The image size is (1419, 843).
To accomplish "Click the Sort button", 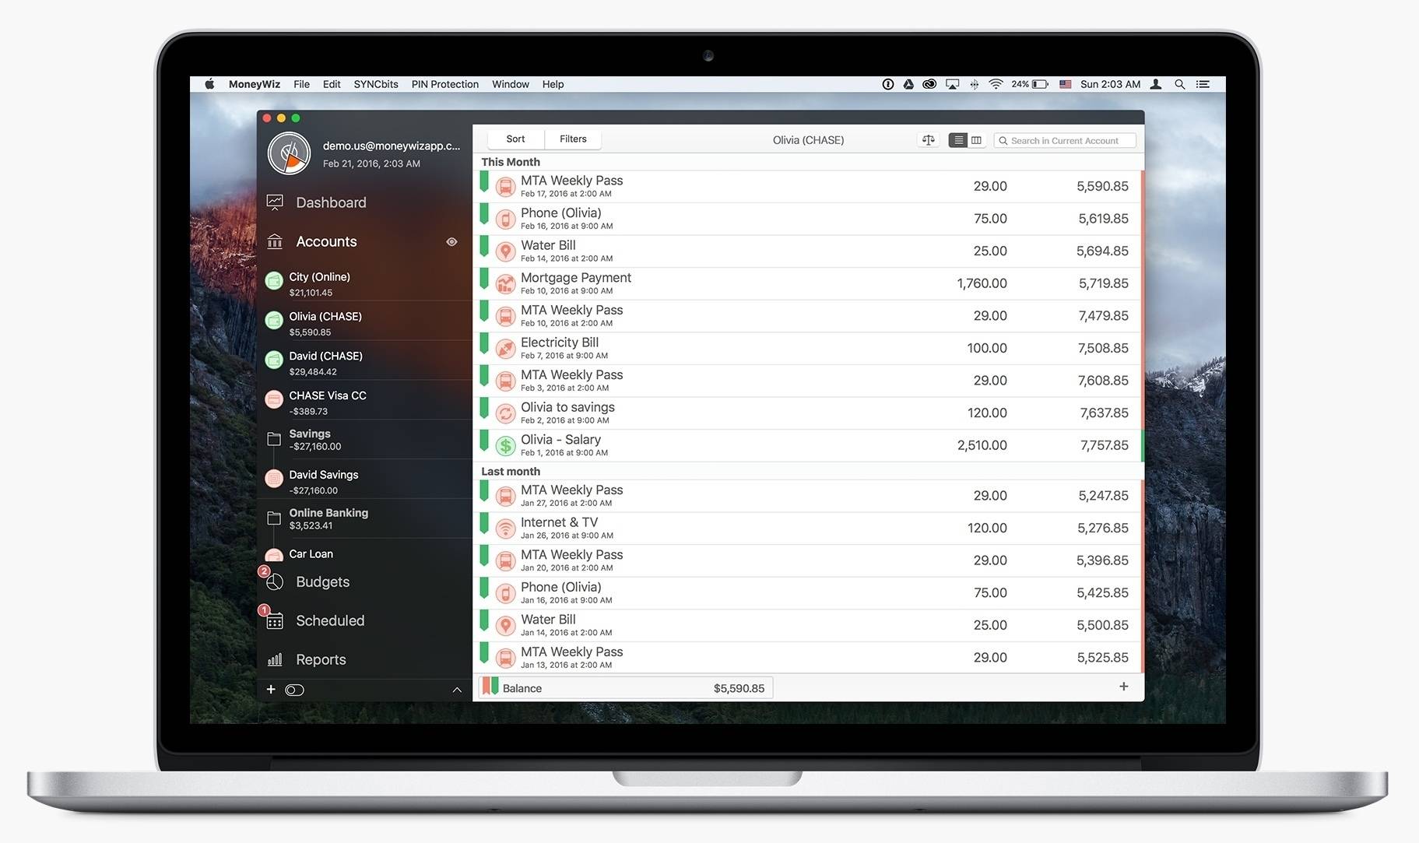I will point(515,139).
